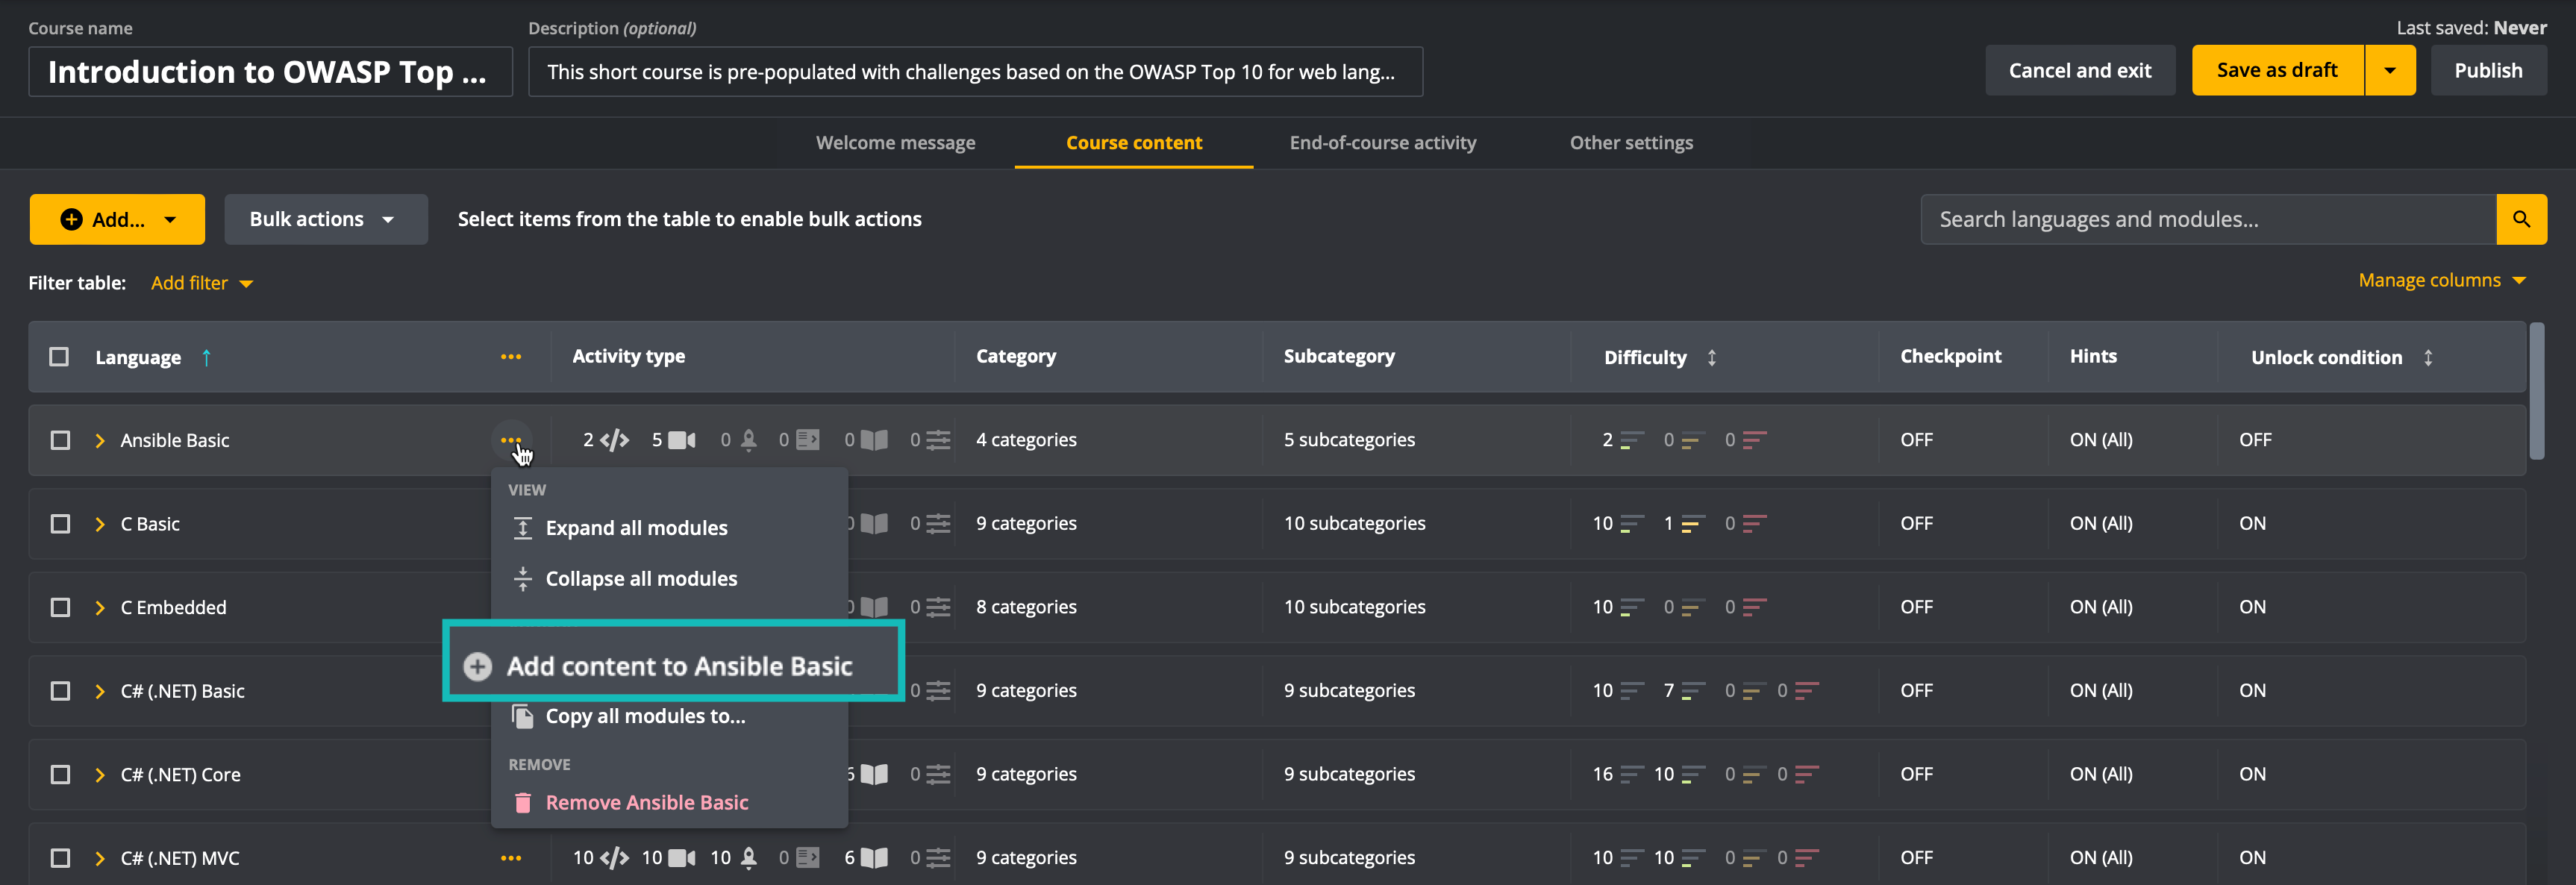Expand the C# (.NET) Basic row
Viewport: 2576px width, 885px height.
pyautogui.click(x=99, y=691)
